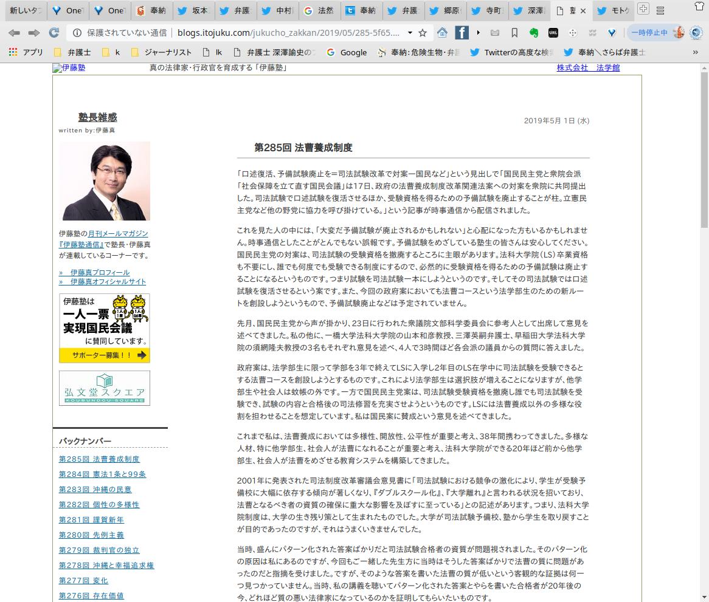Bookmark this page with the star icon
Screen dimensions: 709x602
[423, 33]
